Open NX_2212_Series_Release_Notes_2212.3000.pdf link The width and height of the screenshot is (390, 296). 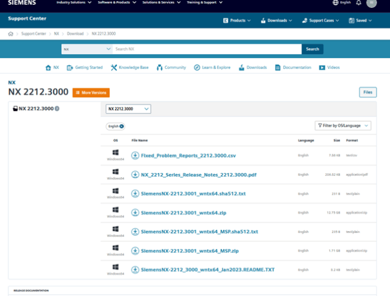coord(199,175)
